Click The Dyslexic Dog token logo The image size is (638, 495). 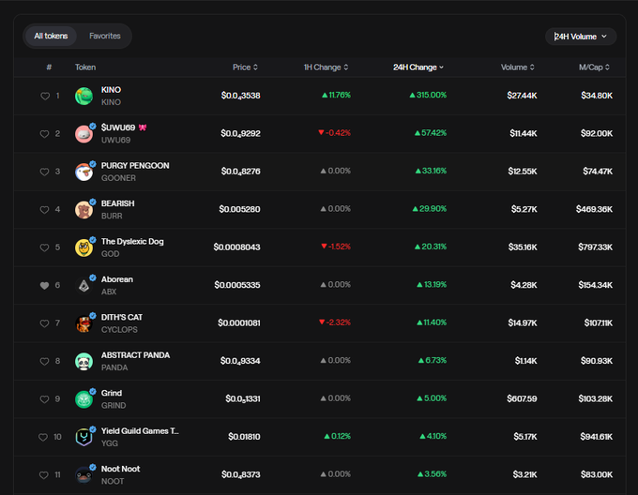[84, 247]
